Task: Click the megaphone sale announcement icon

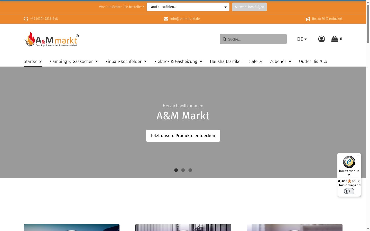Action: click(308, 19)
